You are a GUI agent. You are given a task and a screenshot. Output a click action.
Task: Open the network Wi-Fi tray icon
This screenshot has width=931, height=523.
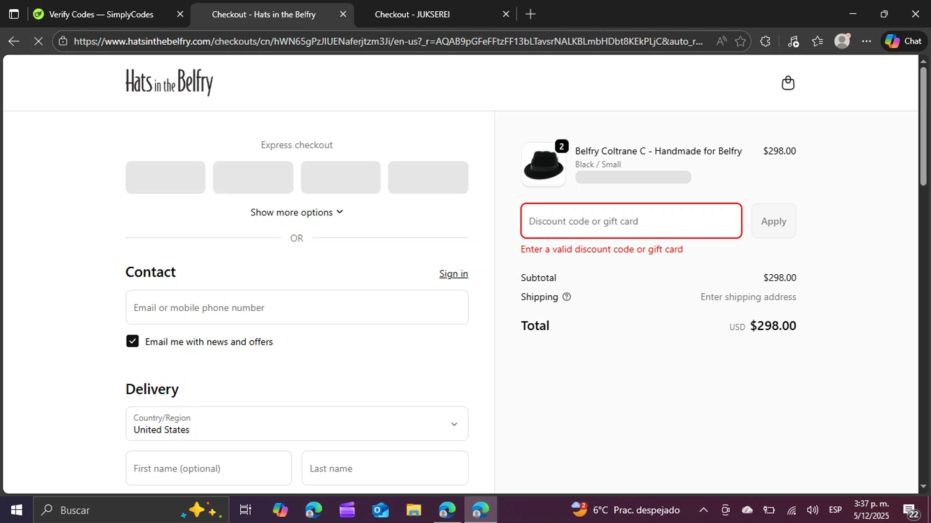tap(791, 510)
